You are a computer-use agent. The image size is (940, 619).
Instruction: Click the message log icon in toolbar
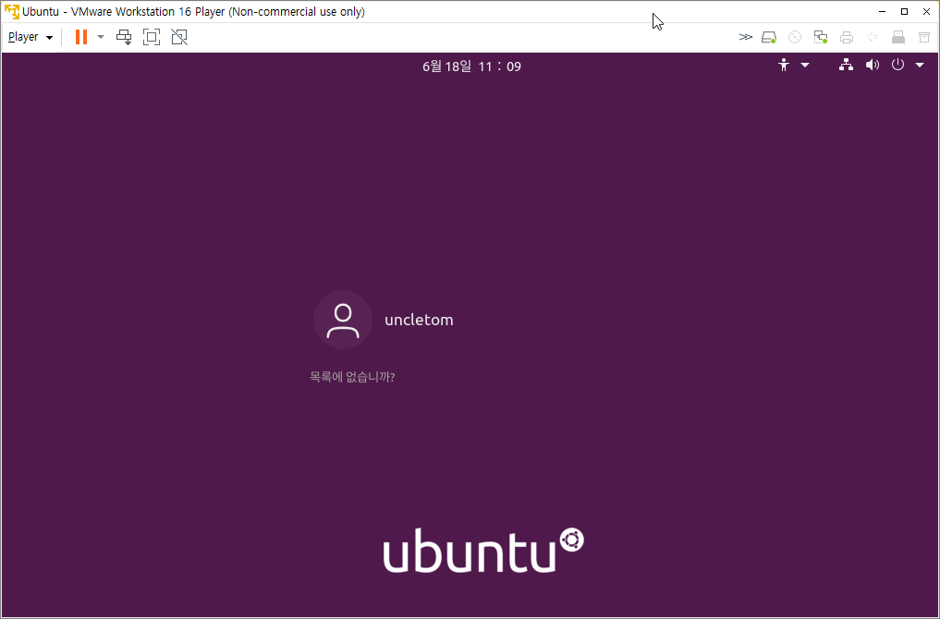(x=924, y=38)
